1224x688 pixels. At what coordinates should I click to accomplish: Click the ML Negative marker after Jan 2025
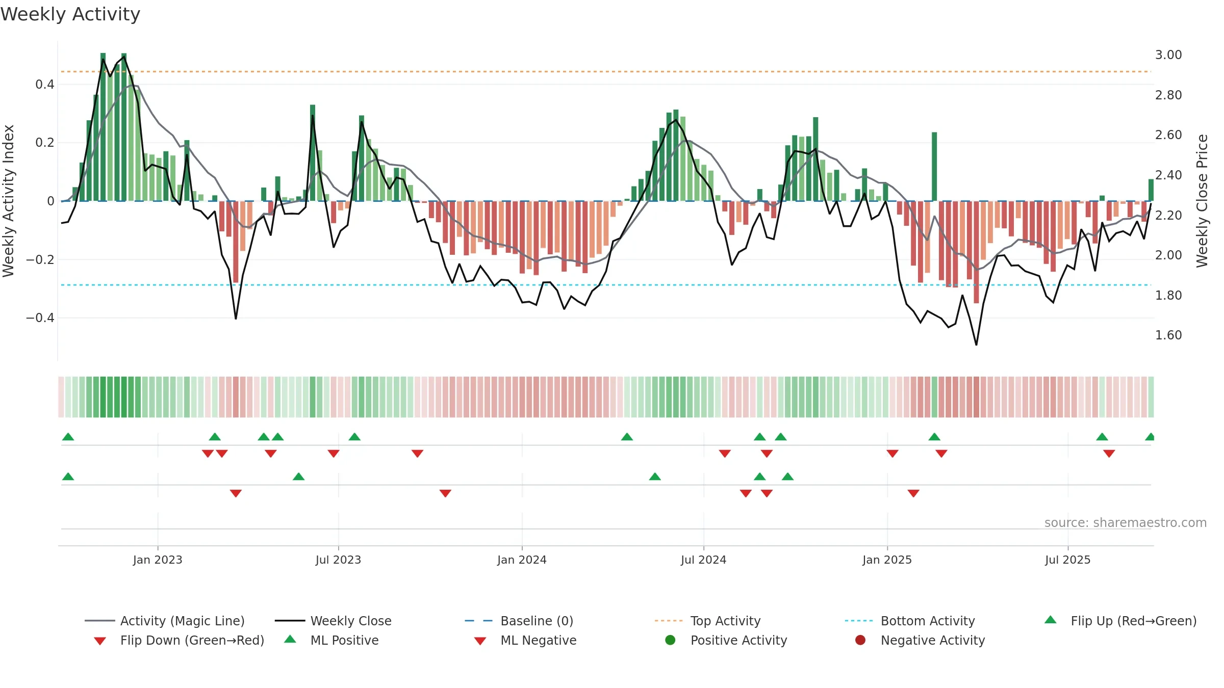point(913,493)
